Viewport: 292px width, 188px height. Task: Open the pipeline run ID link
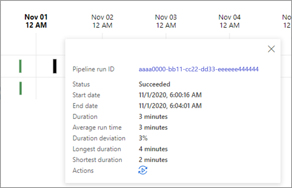(198, 69)
